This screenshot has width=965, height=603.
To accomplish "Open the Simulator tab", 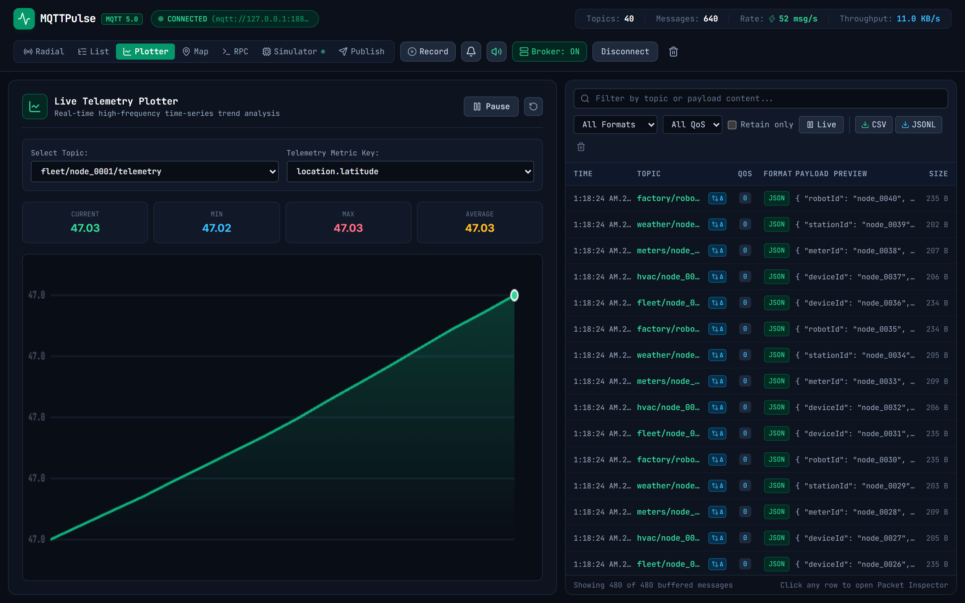I will click(294, 52).
